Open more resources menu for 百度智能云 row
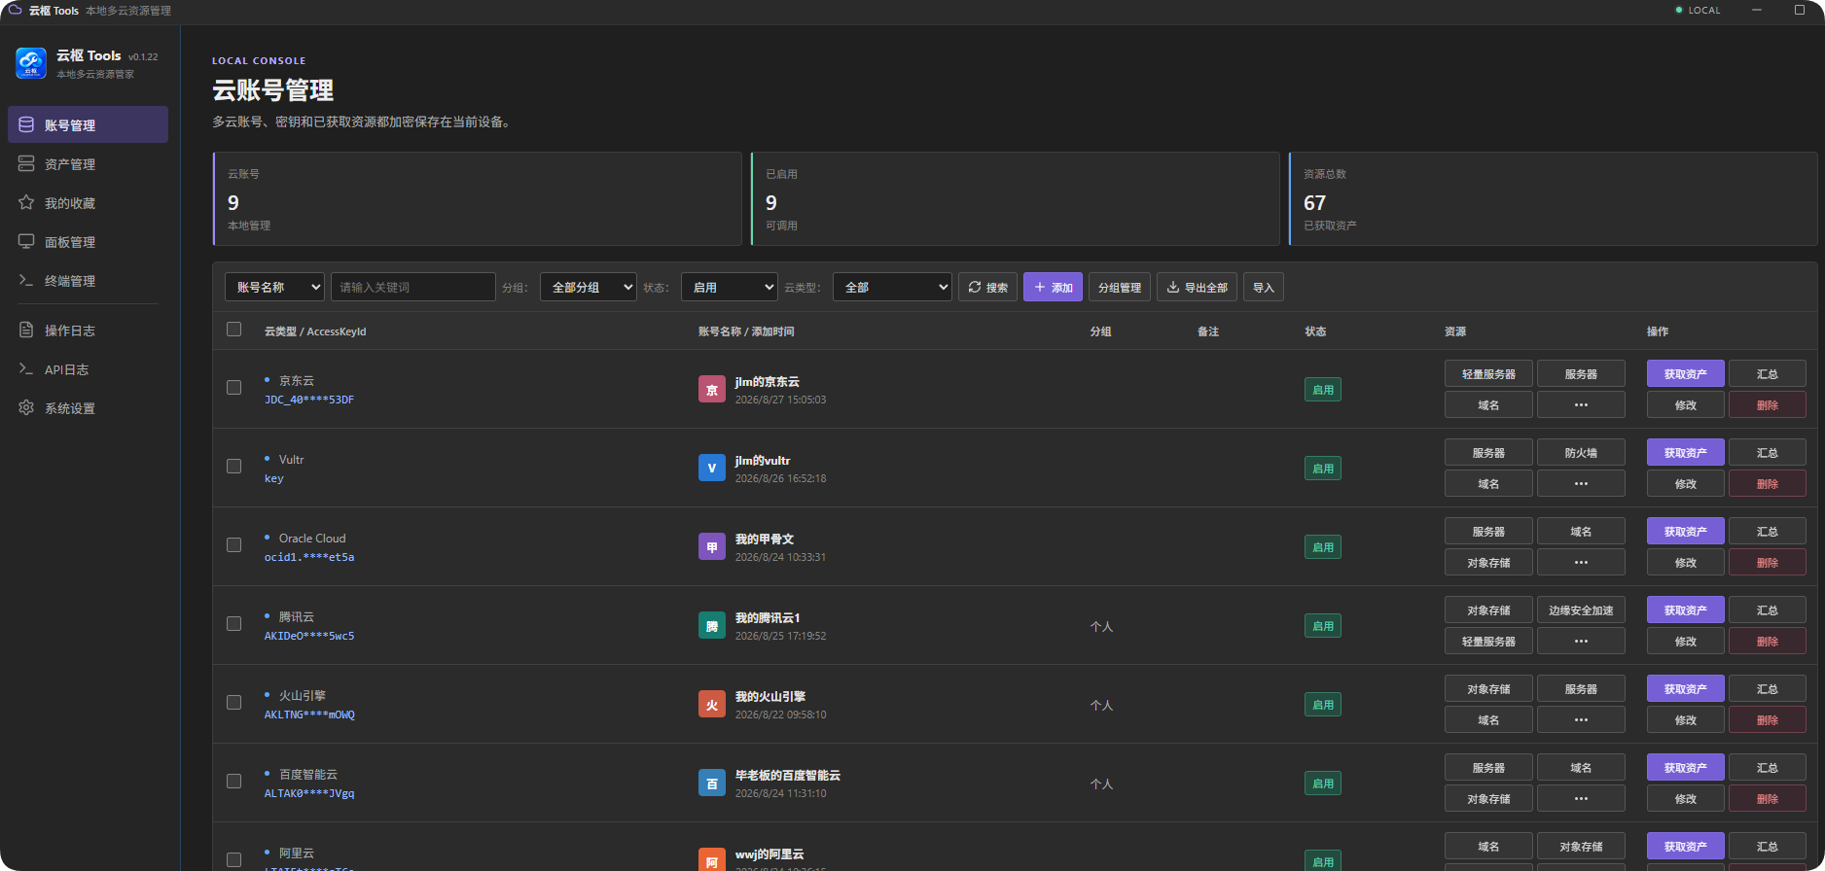 click(1581, 798)
